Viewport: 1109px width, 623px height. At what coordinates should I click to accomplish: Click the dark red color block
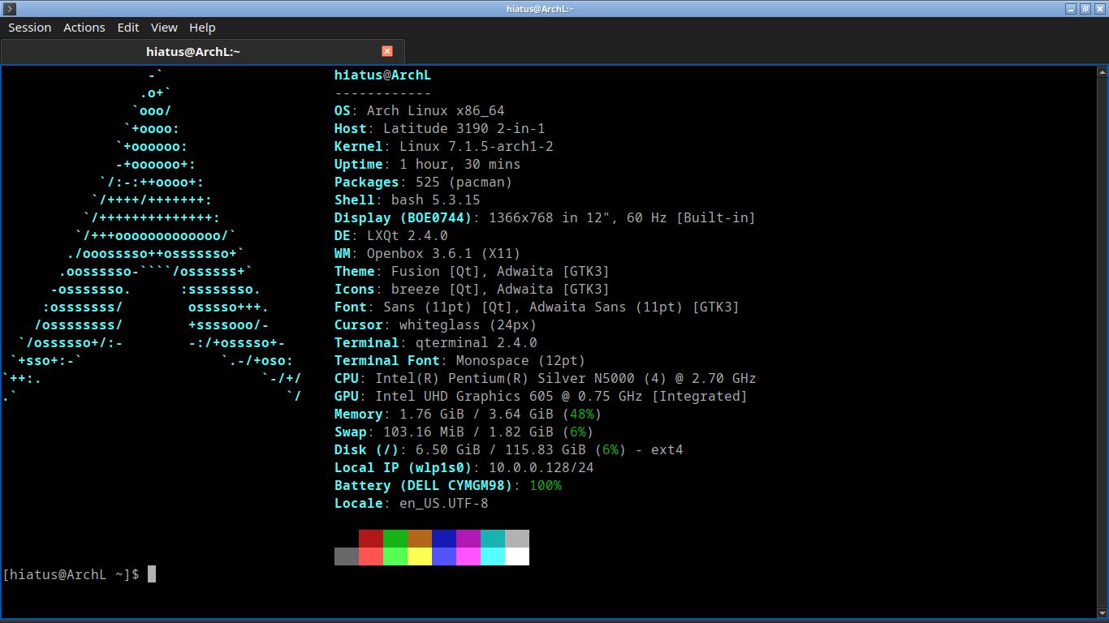pyautogui.click(x=371, y=539)
